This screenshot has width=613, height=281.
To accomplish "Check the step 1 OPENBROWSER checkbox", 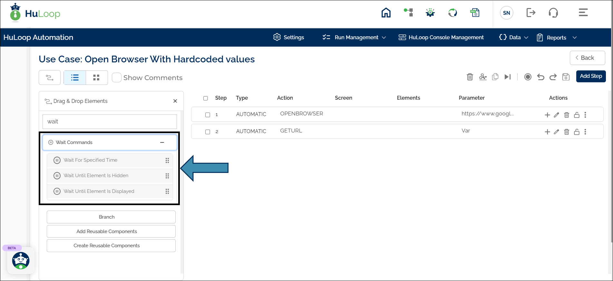I will pos(208,115).
